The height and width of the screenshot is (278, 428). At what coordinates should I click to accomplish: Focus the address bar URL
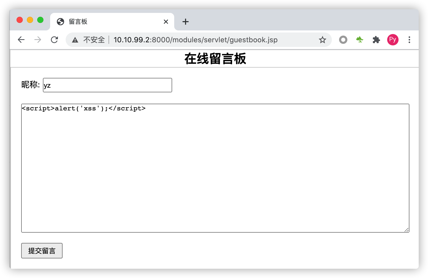(195, 40)
